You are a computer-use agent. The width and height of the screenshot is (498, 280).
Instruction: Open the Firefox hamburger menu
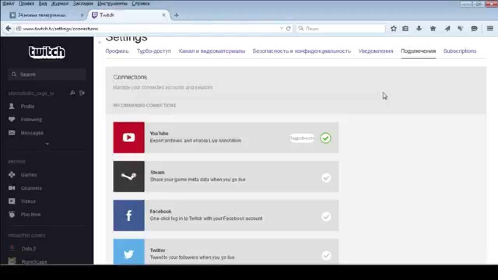pyautogui.click(x=490, y=28)
